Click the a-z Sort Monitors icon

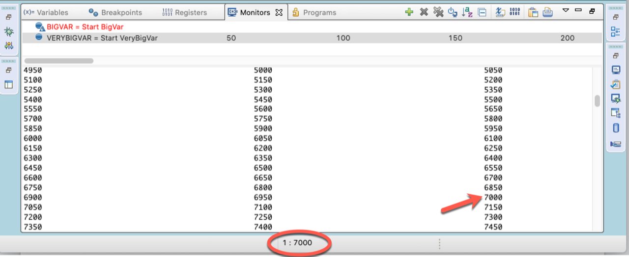pos(467,12)
